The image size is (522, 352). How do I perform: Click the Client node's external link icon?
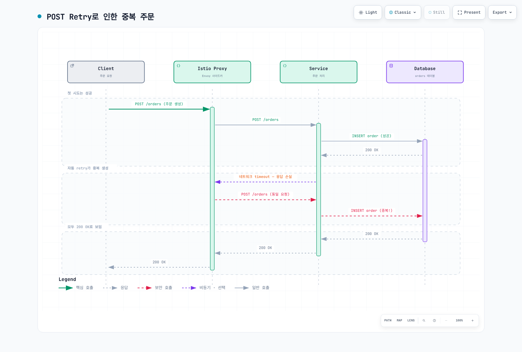72,66
